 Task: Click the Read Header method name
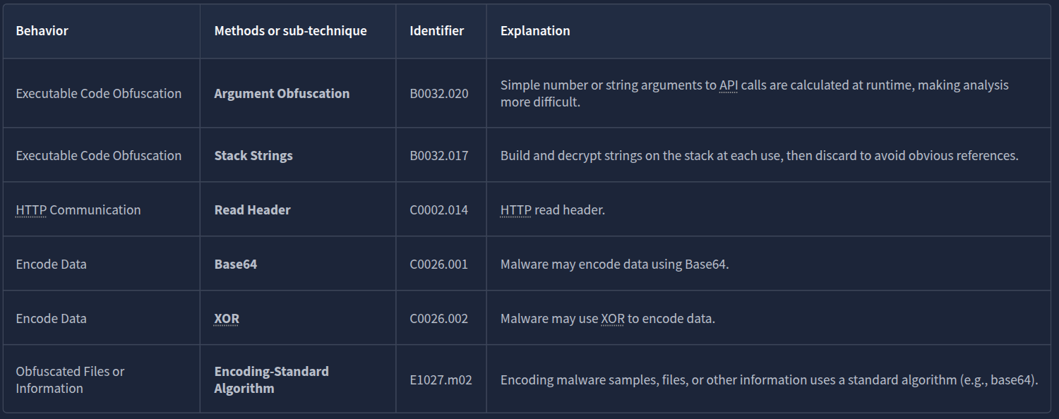click(252, 210)
